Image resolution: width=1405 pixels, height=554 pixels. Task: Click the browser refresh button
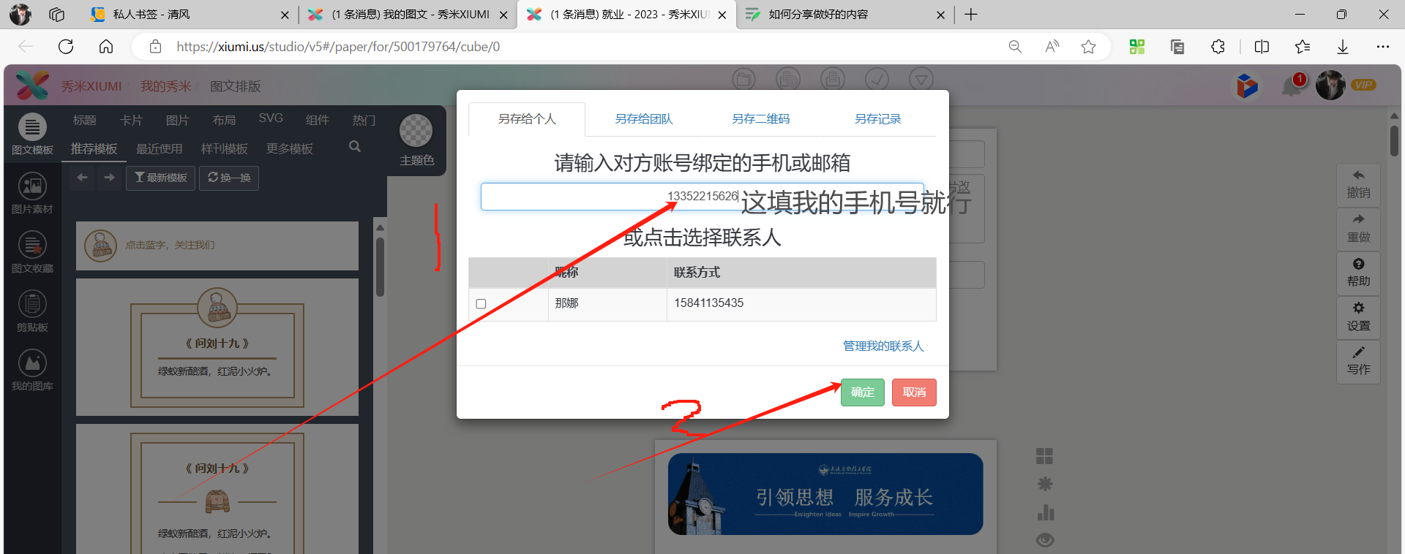(x=66, y=47)
